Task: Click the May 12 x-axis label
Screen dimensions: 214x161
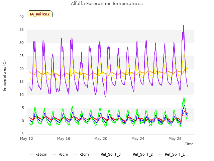Action: point(27,139)
